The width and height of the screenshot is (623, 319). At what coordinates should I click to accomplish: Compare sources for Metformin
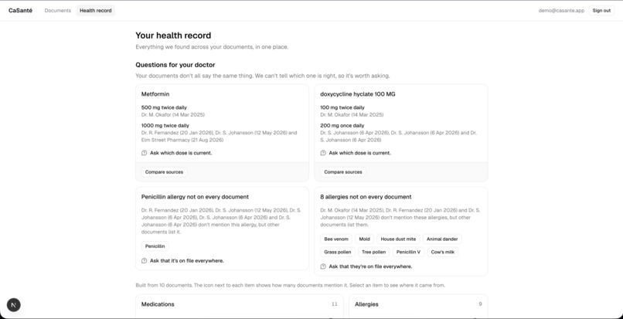(164, 172)
